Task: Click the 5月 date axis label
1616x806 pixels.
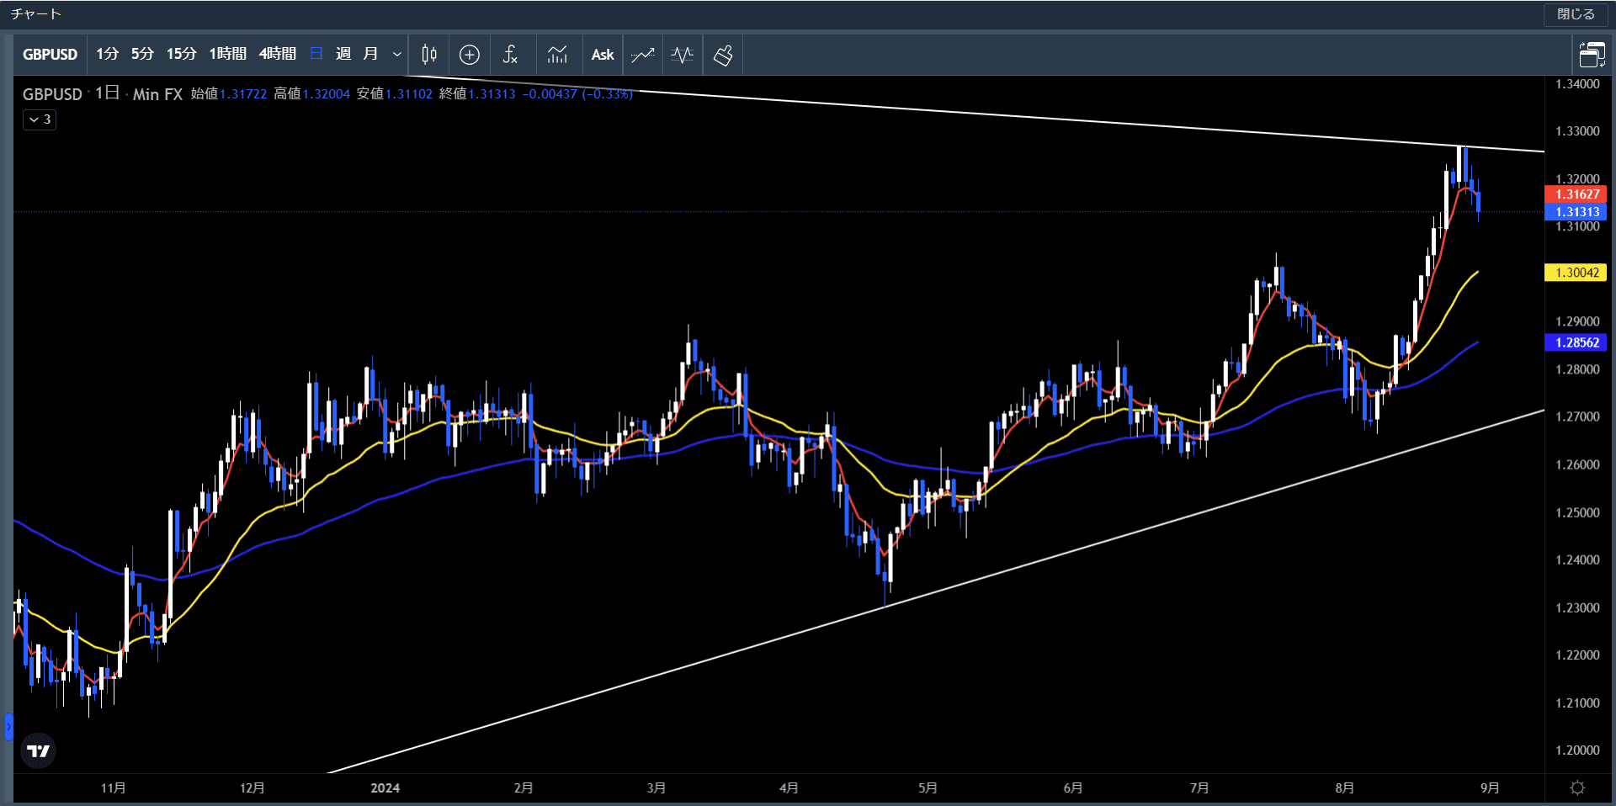Action: (x=927, y=788)
